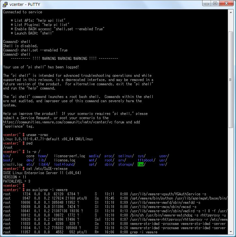This screenshot has width=236, height=237.
Task: Click the vmware-sts-idmd row PID 11034
Action: [114, 228]
